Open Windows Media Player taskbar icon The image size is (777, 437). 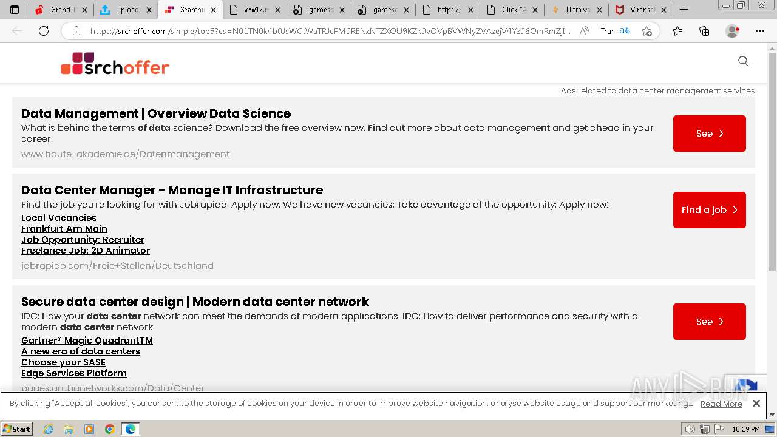[89, 429]
